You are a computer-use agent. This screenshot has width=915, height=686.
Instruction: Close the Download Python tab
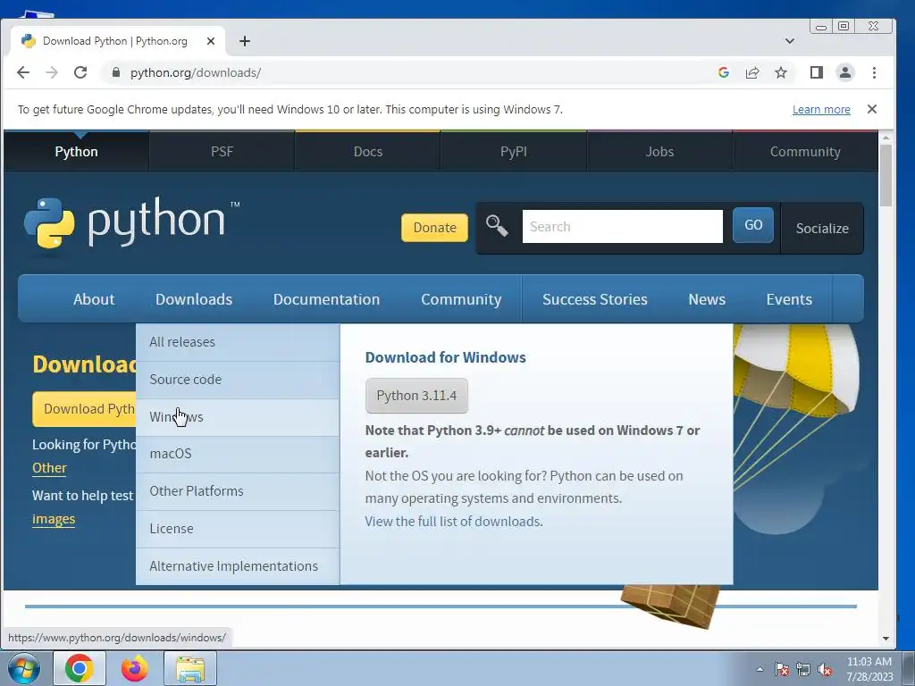[211, 41]
